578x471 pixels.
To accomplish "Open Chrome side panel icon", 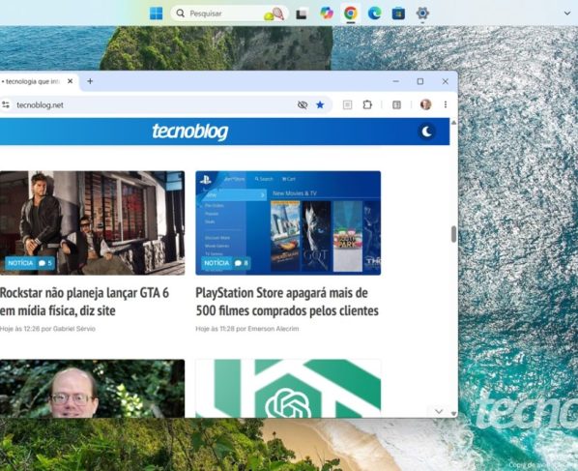I will pyautogui.click(x=396, y=105).
